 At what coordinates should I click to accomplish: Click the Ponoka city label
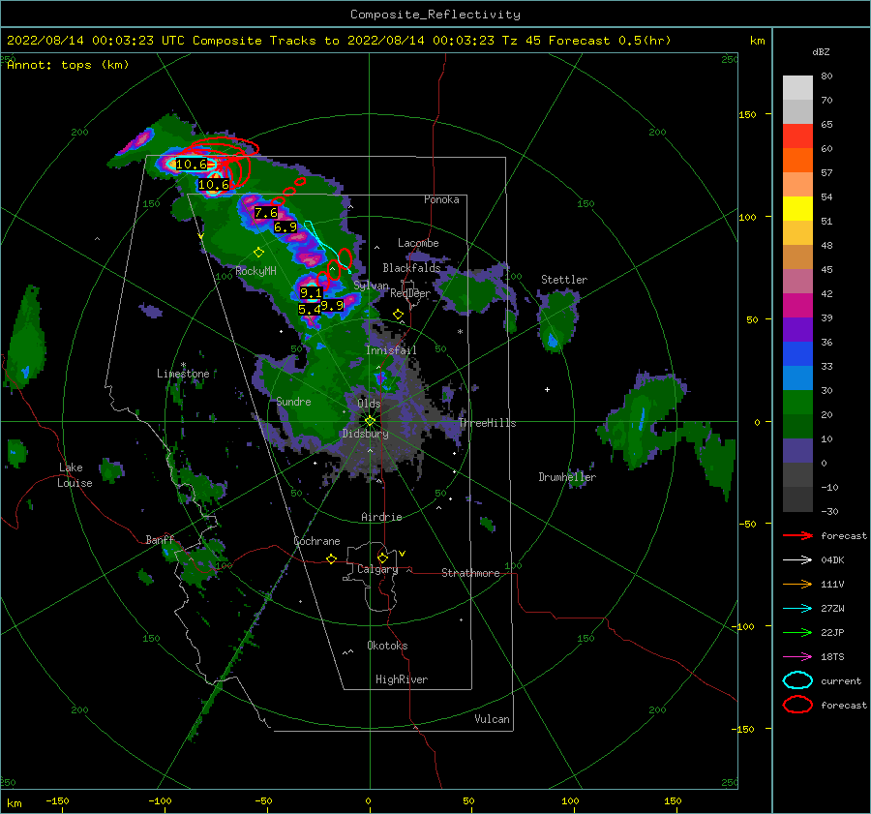[441, 199]
